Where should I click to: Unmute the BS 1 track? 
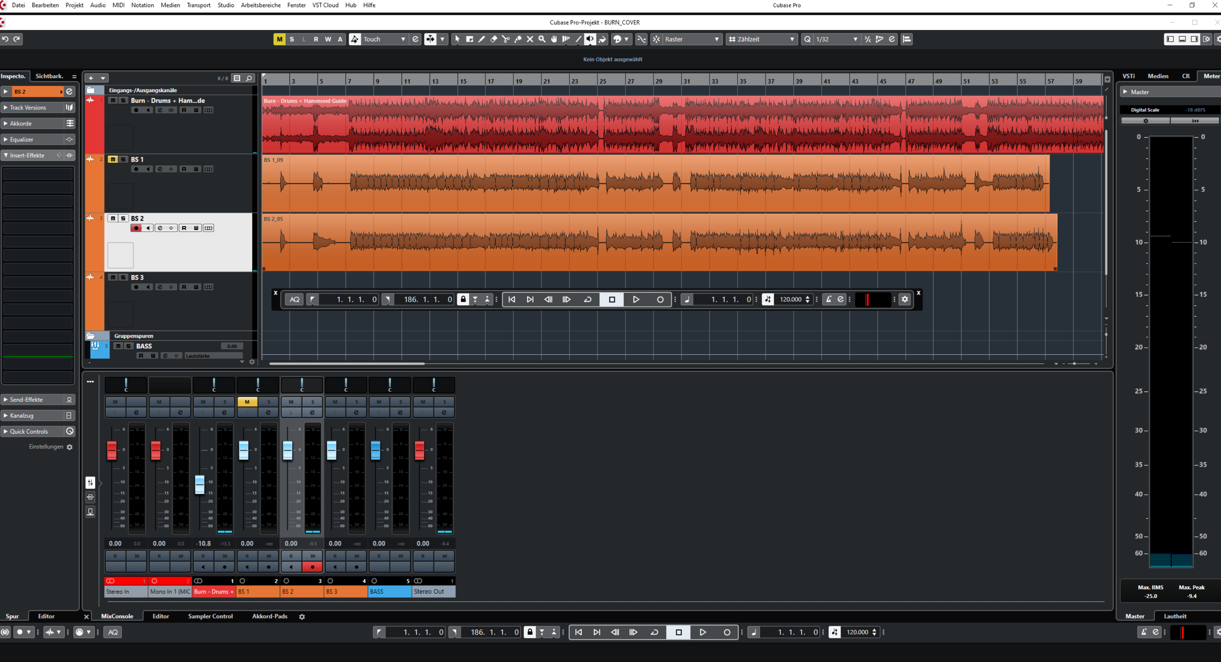[112, 159]
